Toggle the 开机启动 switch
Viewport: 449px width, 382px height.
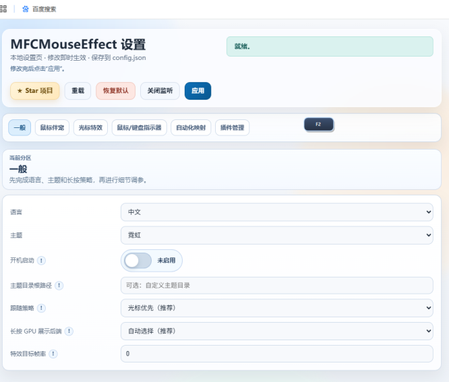(x=138, y=261)
